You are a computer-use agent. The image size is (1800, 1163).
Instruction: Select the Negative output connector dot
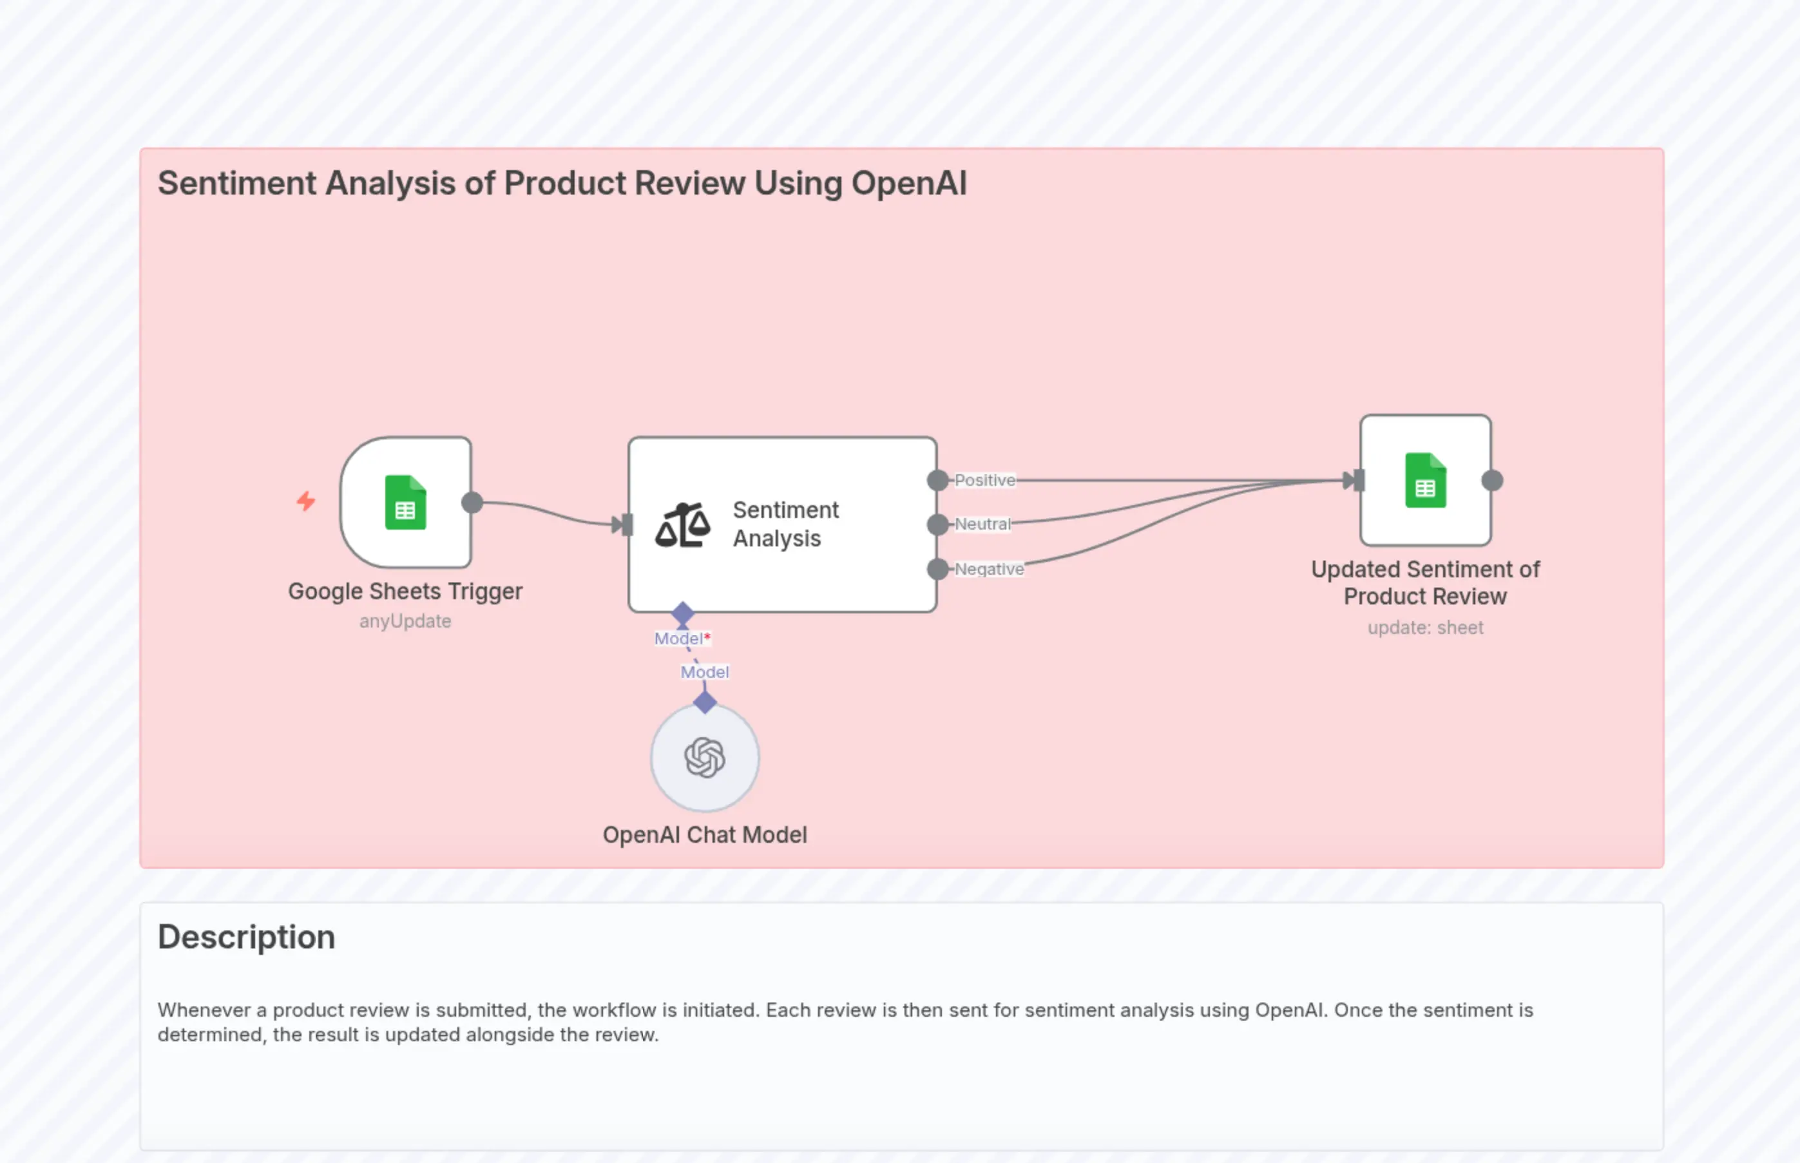(x=938, y=569)
